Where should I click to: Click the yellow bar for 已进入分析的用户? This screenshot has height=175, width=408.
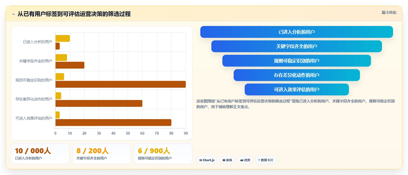pyautogui.click(x=62, y=38)
